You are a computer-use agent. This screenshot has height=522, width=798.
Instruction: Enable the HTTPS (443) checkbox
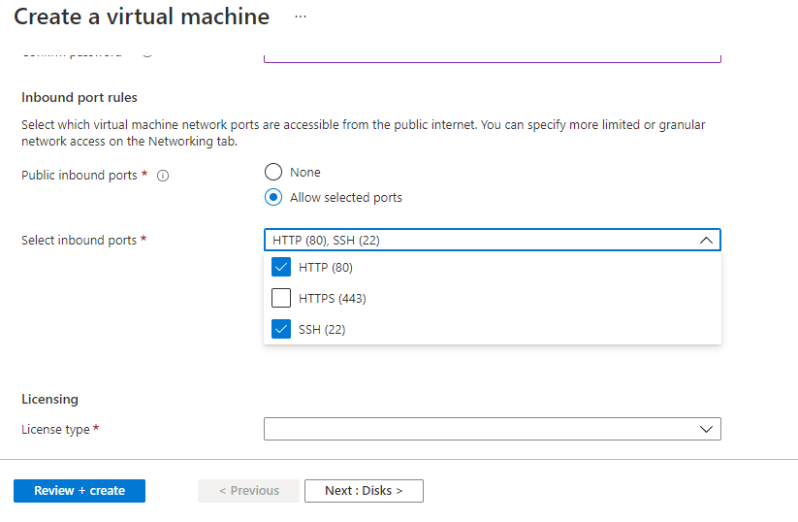(281, 299)
